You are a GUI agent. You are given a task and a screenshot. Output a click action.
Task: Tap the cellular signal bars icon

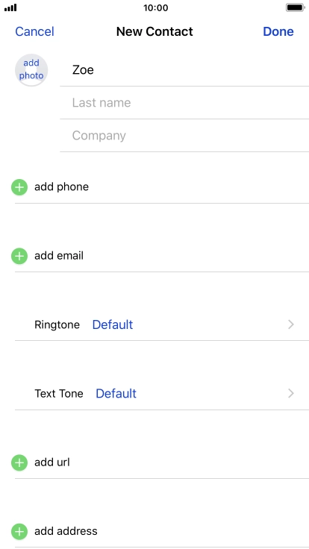[10, 7]
